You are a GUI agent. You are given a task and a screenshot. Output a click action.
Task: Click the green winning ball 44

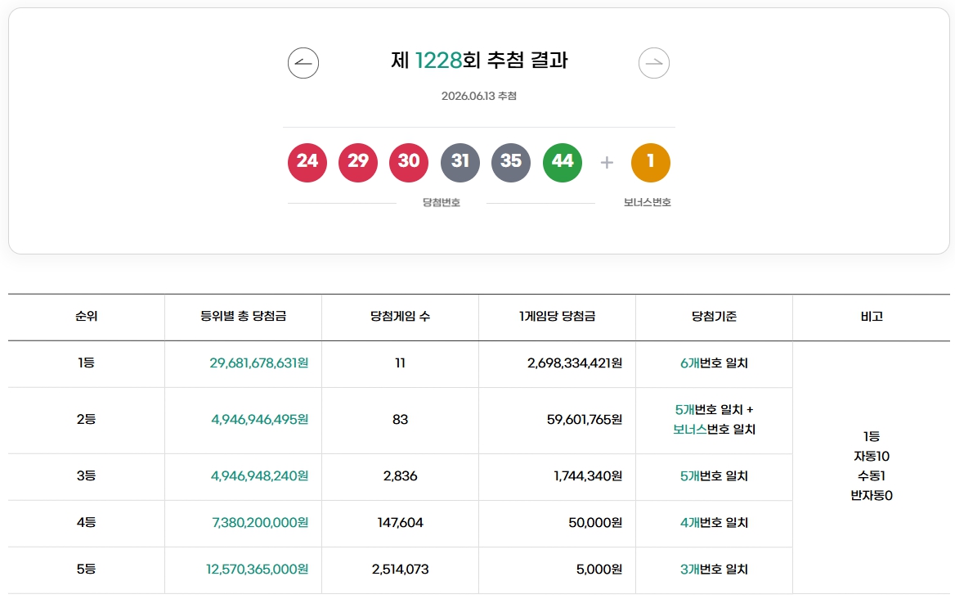563,163
